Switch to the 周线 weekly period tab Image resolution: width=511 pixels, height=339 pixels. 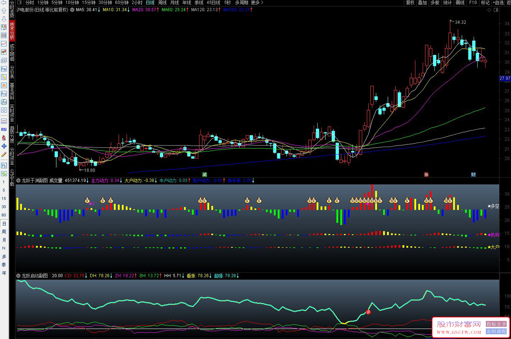point(162,2)
